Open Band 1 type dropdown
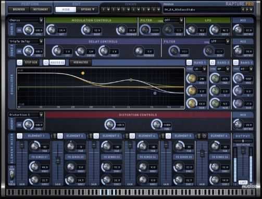The width and height of the screenshot is (262, 199). (199, 69)
